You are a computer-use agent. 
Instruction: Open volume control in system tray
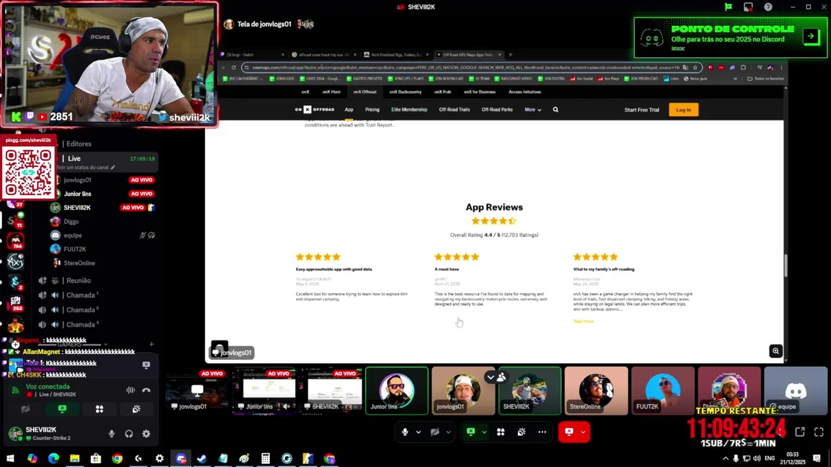coord(756,459)
